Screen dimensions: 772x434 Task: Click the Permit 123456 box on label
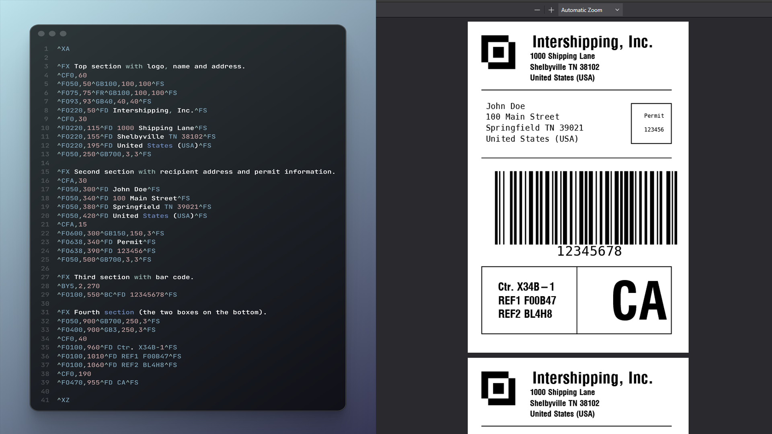coord(651,123)
